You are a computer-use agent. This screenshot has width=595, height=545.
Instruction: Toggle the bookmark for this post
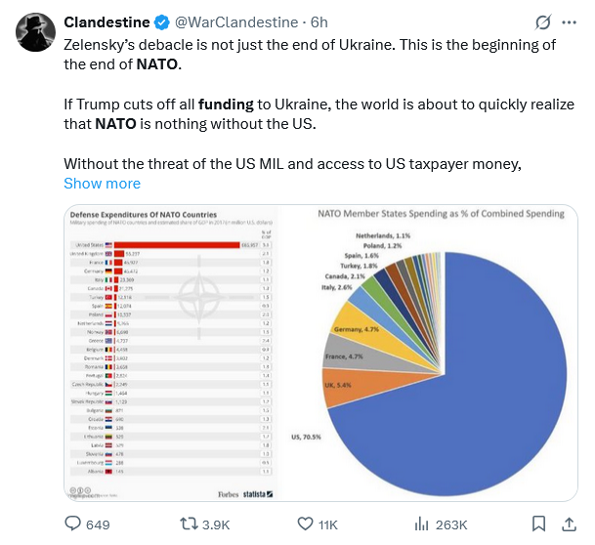pyautogui.click(x=538, y=524)
